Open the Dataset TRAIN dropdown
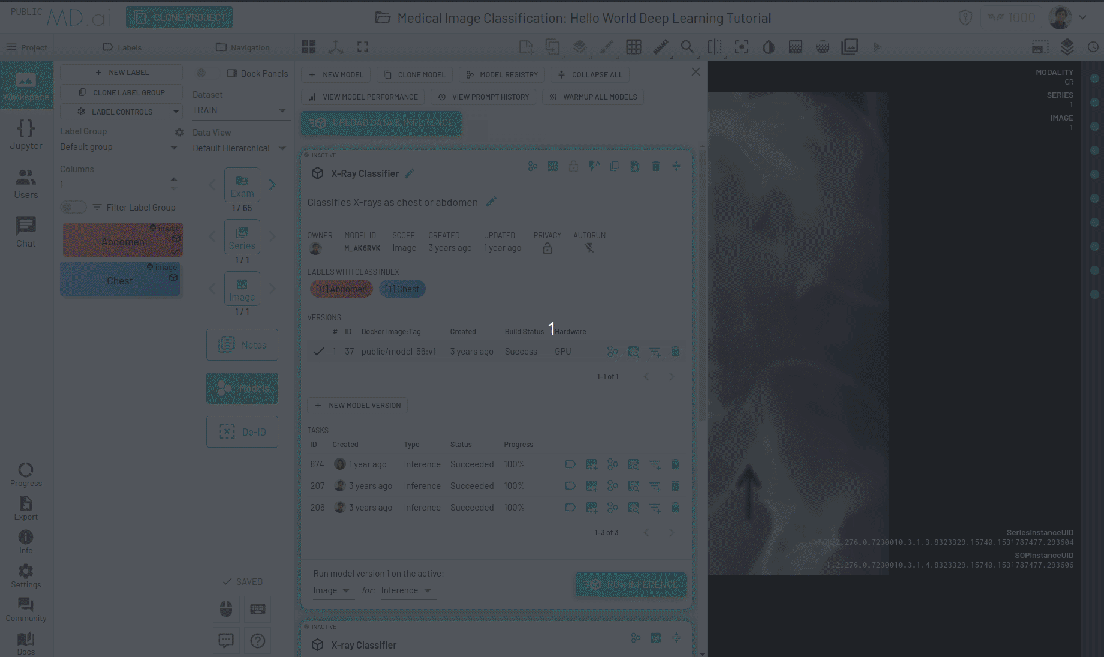 coord(240,110)
